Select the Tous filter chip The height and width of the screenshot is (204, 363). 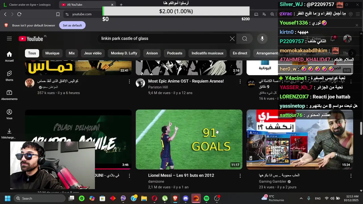point(32,53)
